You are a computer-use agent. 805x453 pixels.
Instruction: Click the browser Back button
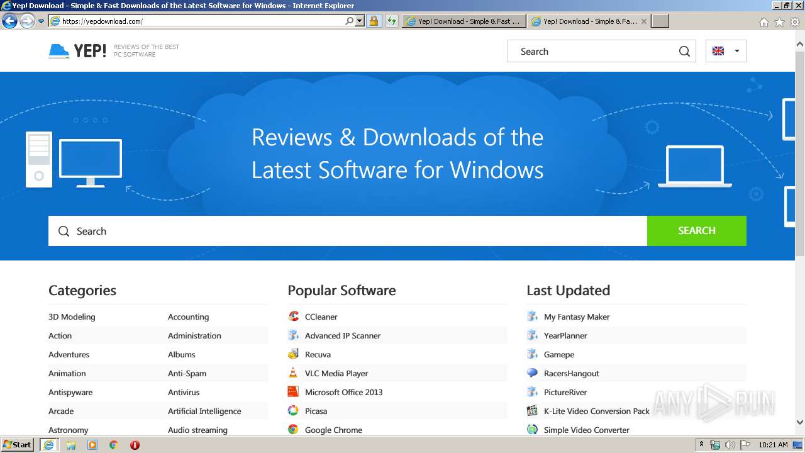tap(9, 21)
